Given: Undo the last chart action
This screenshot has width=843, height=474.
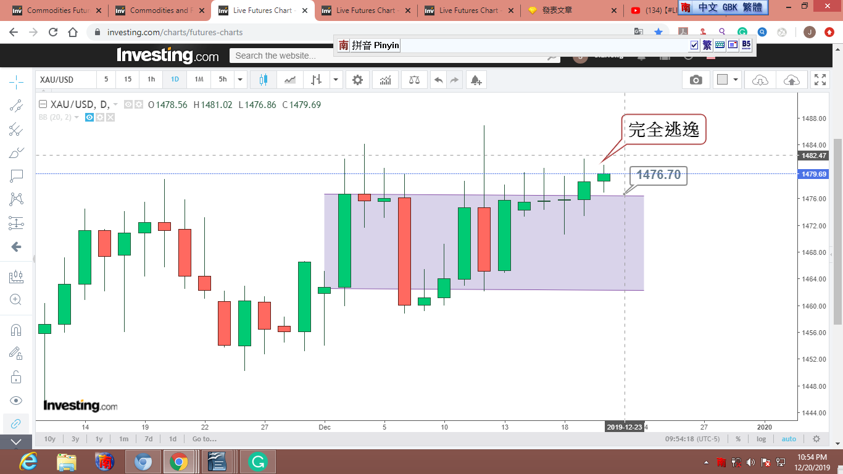Looking at the screenshot, I should (438, 80).
